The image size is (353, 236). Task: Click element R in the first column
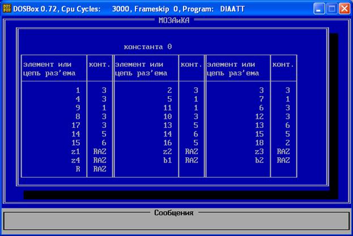pos(78,169)
